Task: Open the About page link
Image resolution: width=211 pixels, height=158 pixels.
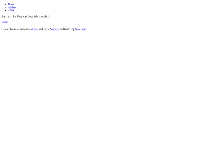Action: click(x=11, y=10)
